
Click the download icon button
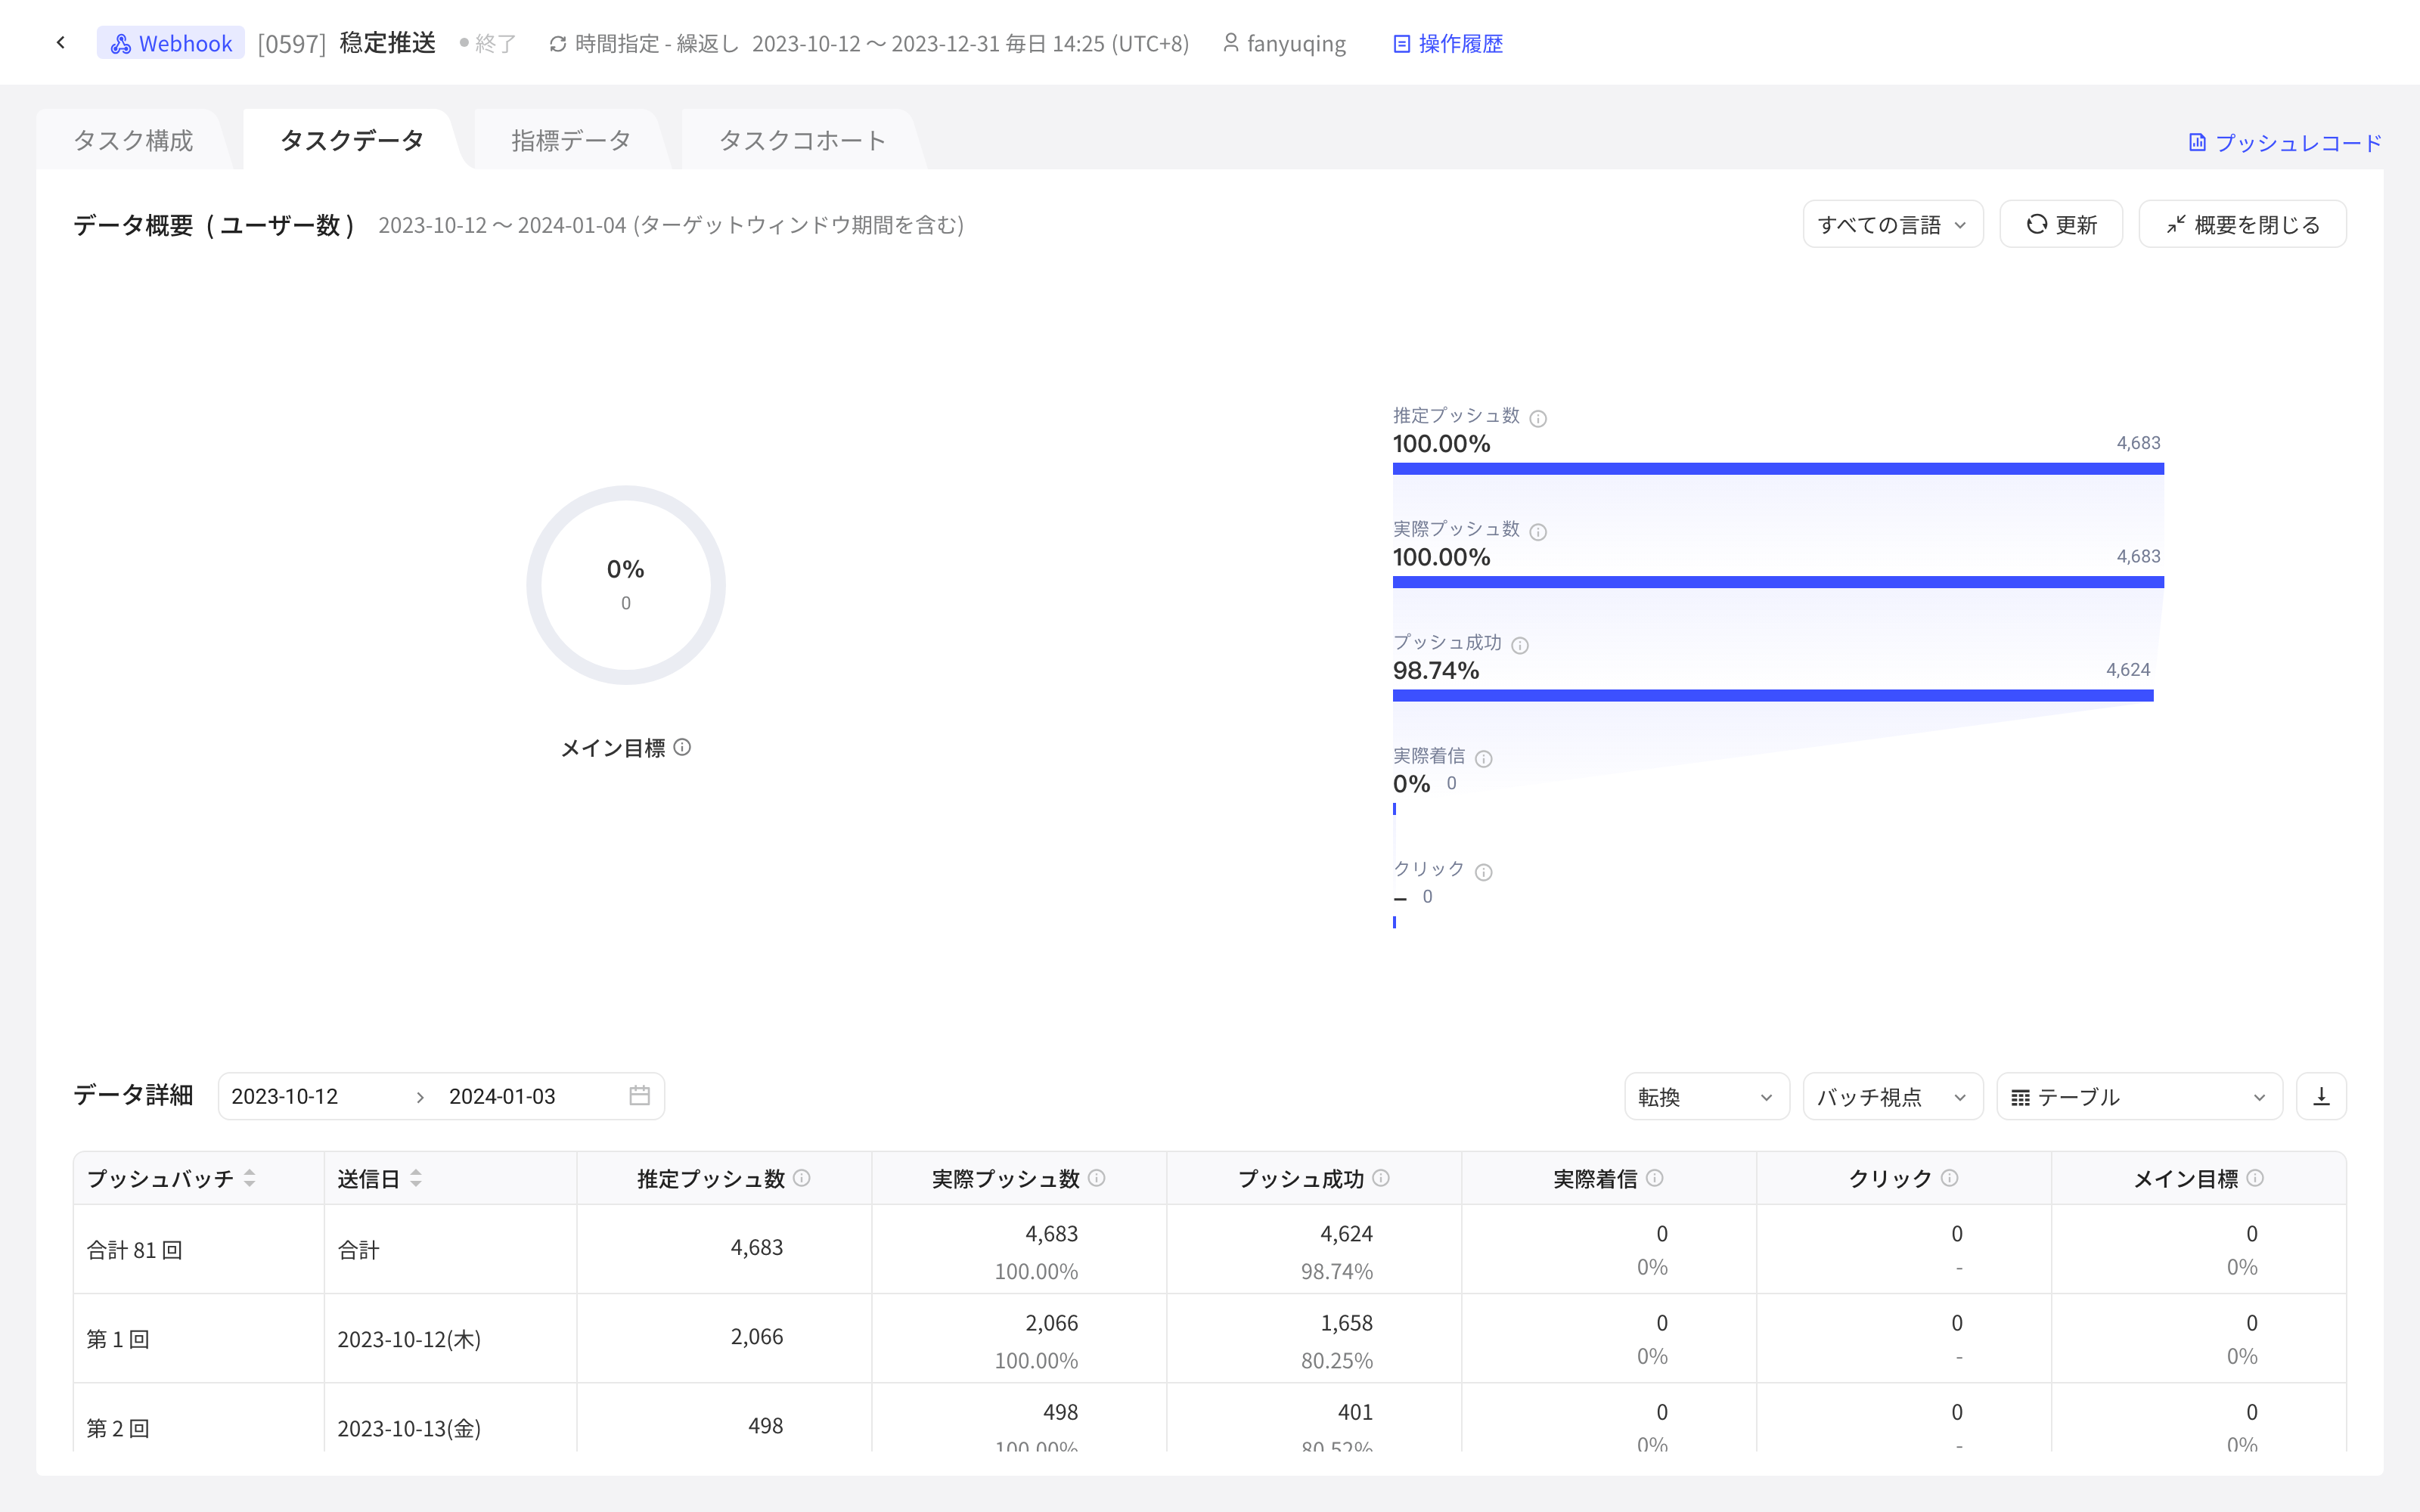point(2321,1097)
